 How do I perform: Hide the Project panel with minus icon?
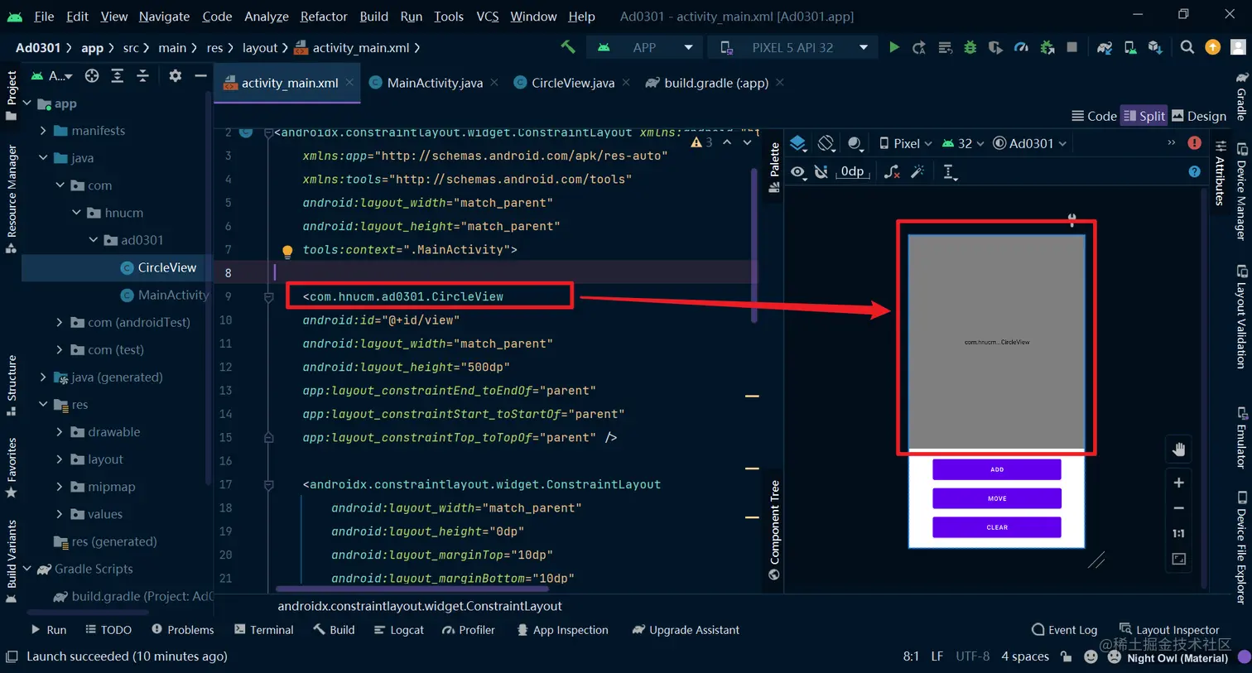click(200, 76)
